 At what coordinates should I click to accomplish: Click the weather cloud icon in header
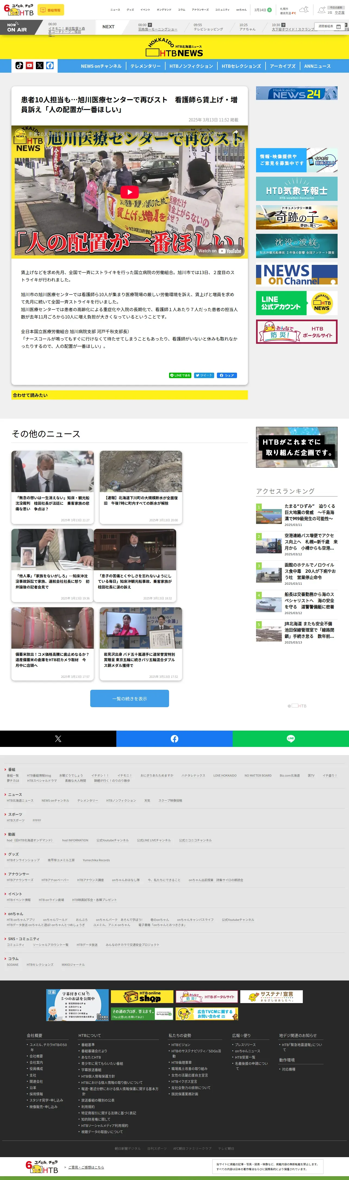click(304, 10)
